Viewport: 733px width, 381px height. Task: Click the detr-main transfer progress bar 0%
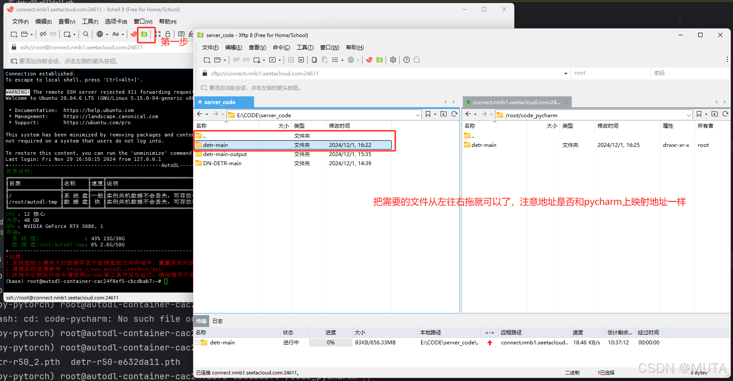pos(330,343)
